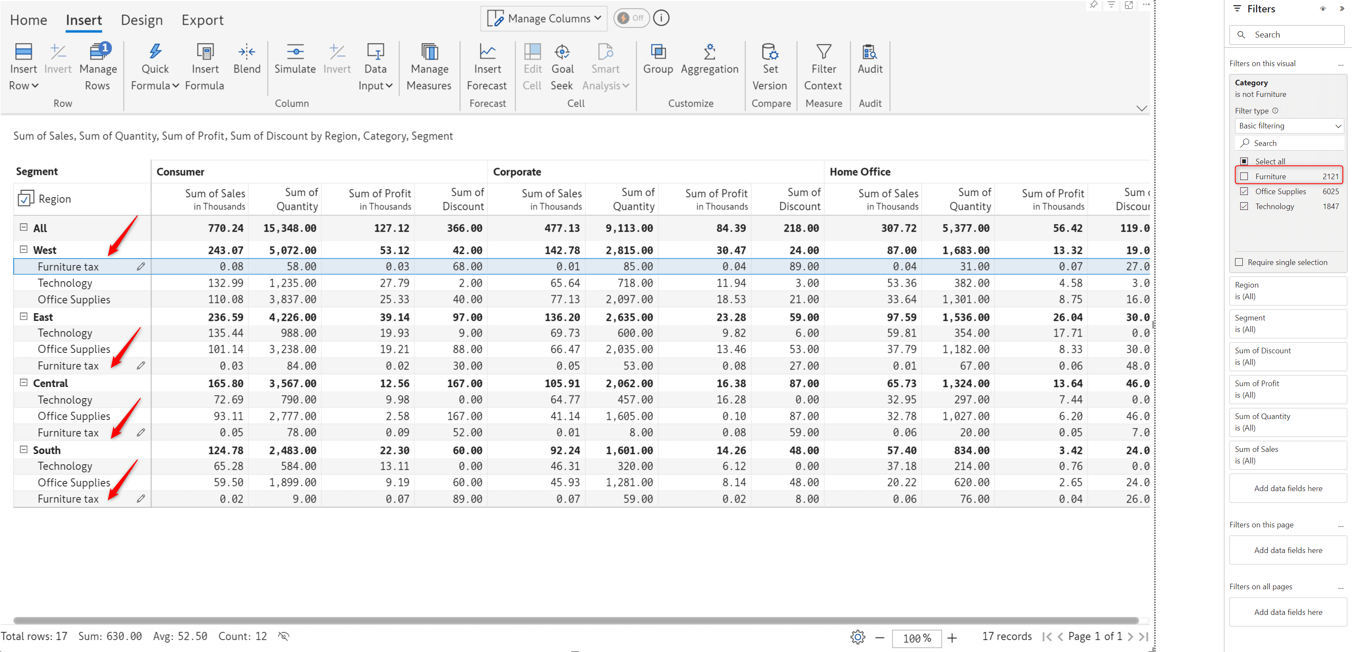
Task: Go to next page arrow
Action: [1130, 637]
